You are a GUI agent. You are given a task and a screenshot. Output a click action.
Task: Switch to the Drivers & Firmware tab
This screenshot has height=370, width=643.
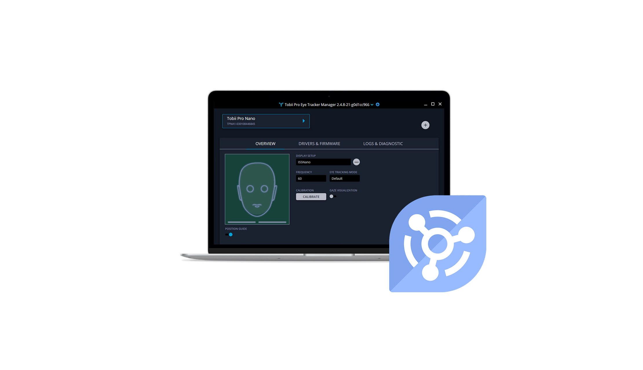[319, 143]
